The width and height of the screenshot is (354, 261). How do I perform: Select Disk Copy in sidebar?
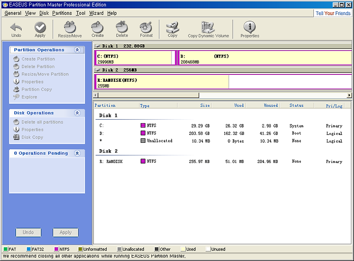point(28,137)
